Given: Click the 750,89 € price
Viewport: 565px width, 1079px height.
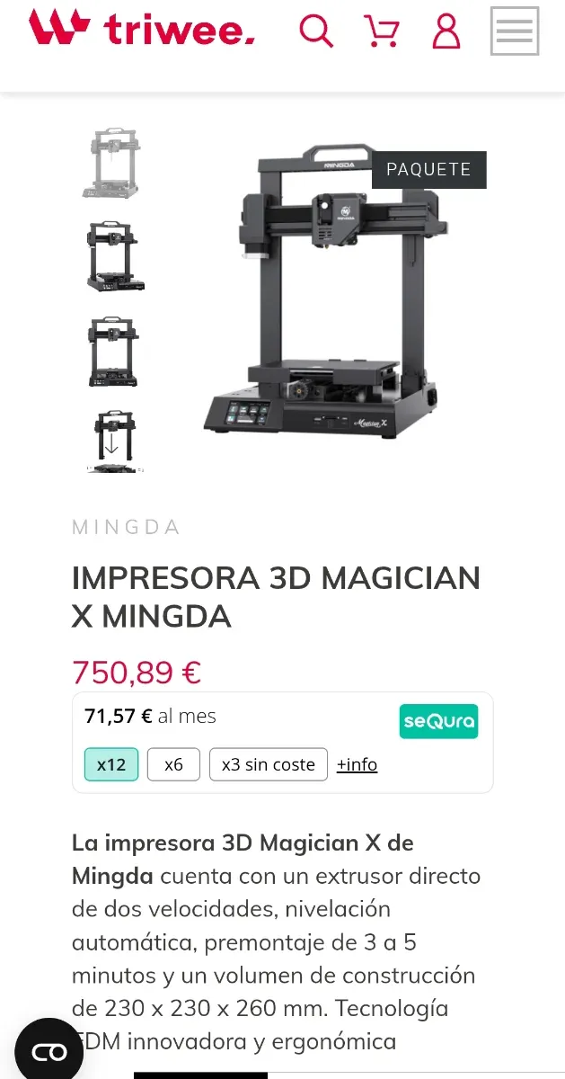Looking at the screenshot, I should 137,672.
